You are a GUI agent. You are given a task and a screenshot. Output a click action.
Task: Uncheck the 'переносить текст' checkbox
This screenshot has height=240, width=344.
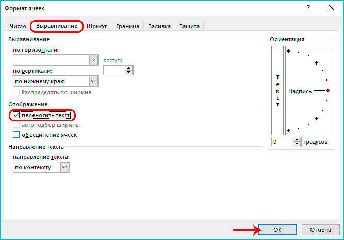pos(16,115)
